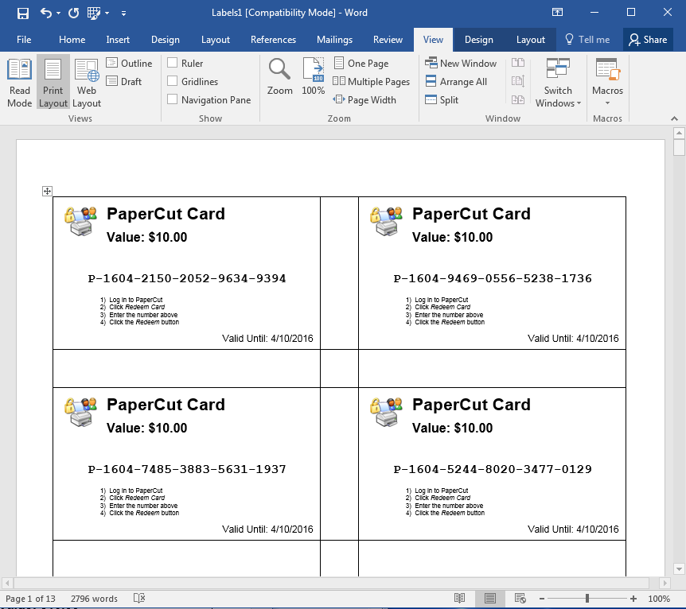Select Print Layout view

pyautogui.click(x=53, y=83)
